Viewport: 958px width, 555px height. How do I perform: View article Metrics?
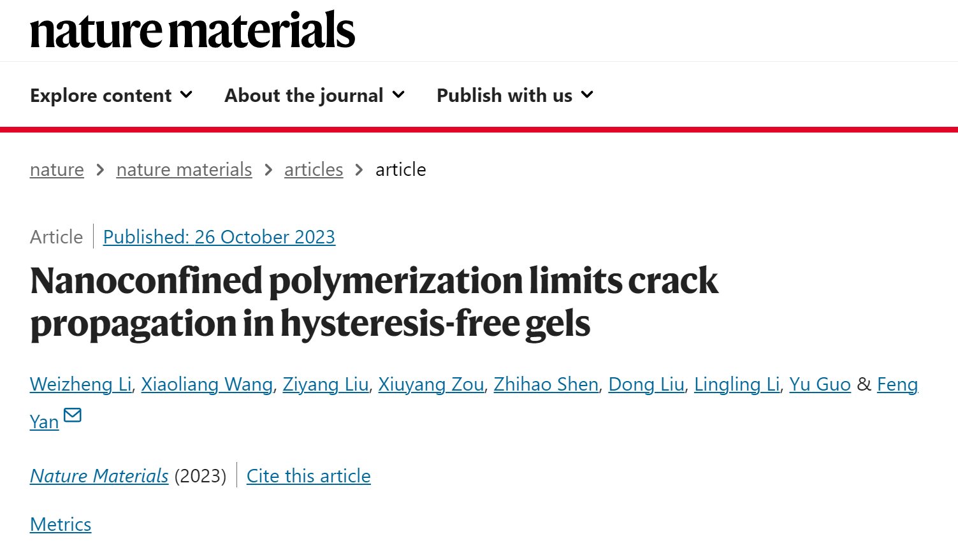61,524
